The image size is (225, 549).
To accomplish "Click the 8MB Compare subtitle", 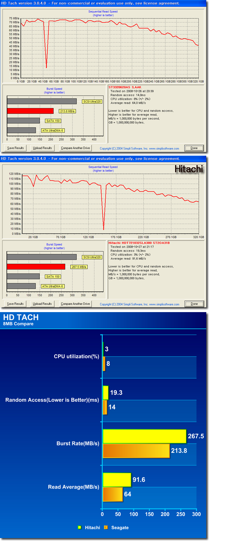I will [18, 324].
